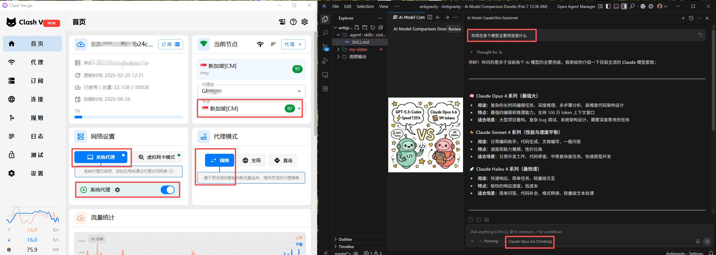Open Clash Verge settings gear in header
The height and width of the screenshot is (255, 716).
pyautogui.click(x=305, y=22)
